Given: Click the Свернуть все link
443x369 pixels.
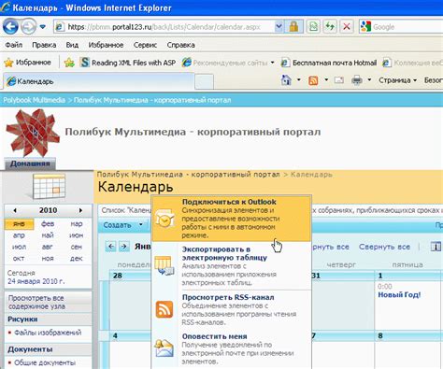Looking at the screenshot, I should coord(384,247).
